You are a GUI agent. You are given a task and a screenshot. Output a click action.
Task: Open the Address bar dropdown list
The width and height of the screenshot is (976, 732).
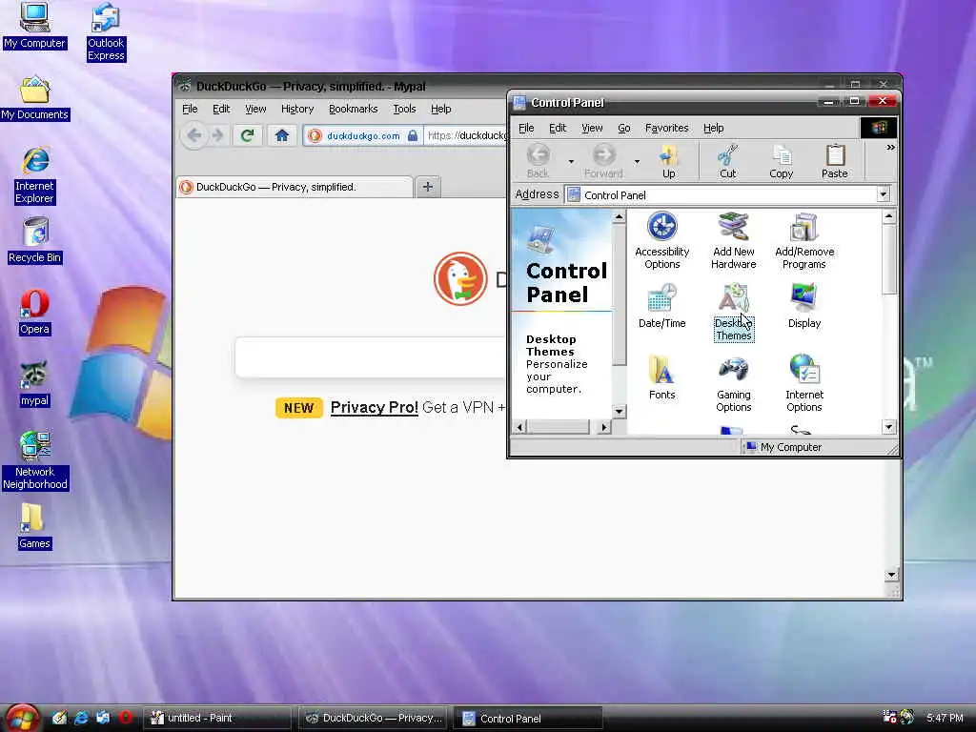pos(884,194)
